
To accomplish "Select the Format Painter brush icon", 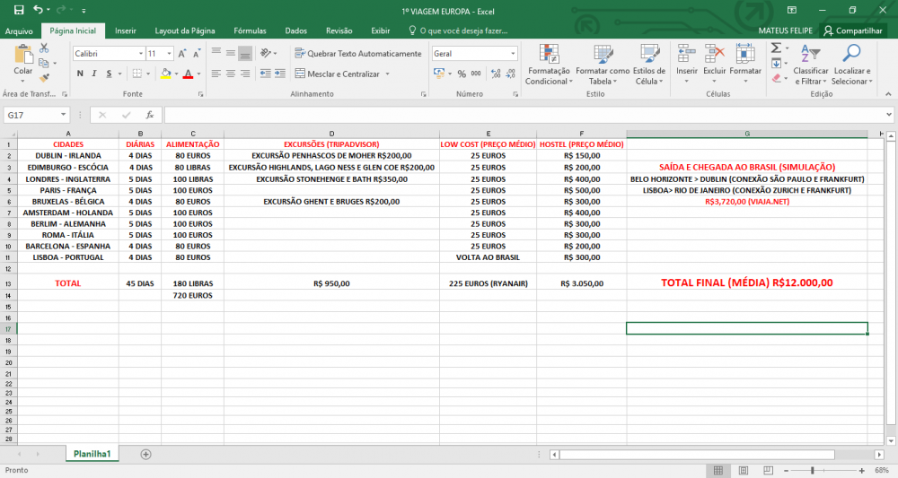I will click(43, 79).
